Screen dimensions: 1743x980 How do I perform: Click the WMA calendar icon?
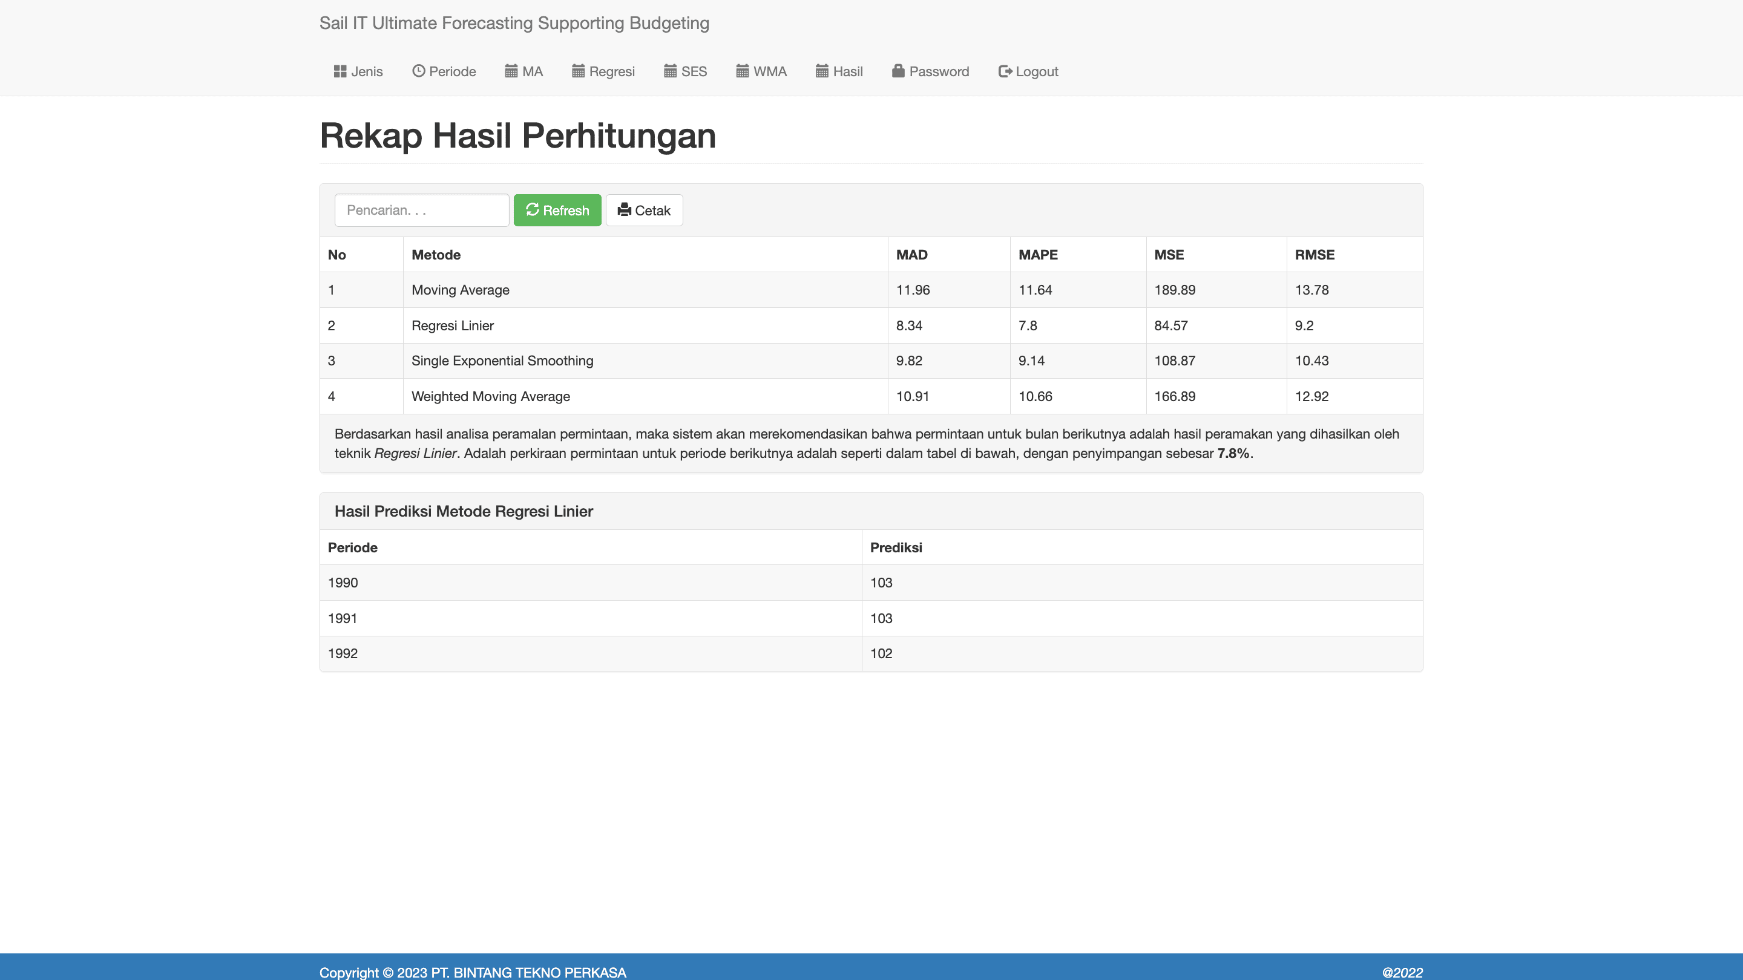pyautogui.click(x=742, y=71)
